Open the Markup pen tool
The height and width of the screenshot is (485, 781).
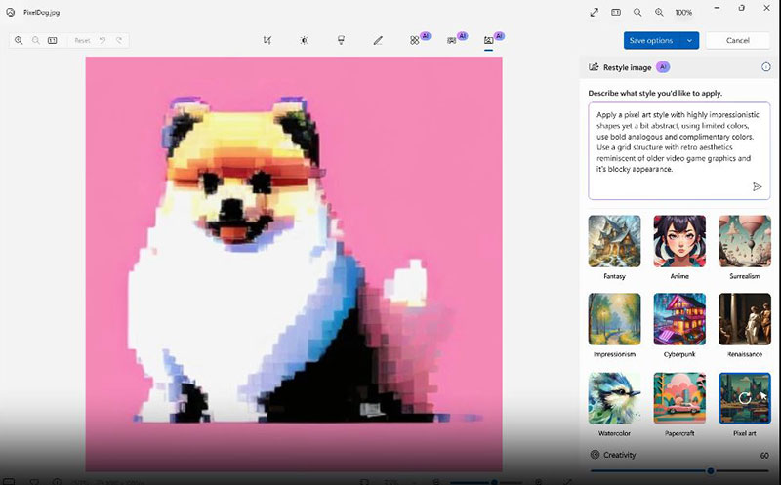tap(378, 40)
